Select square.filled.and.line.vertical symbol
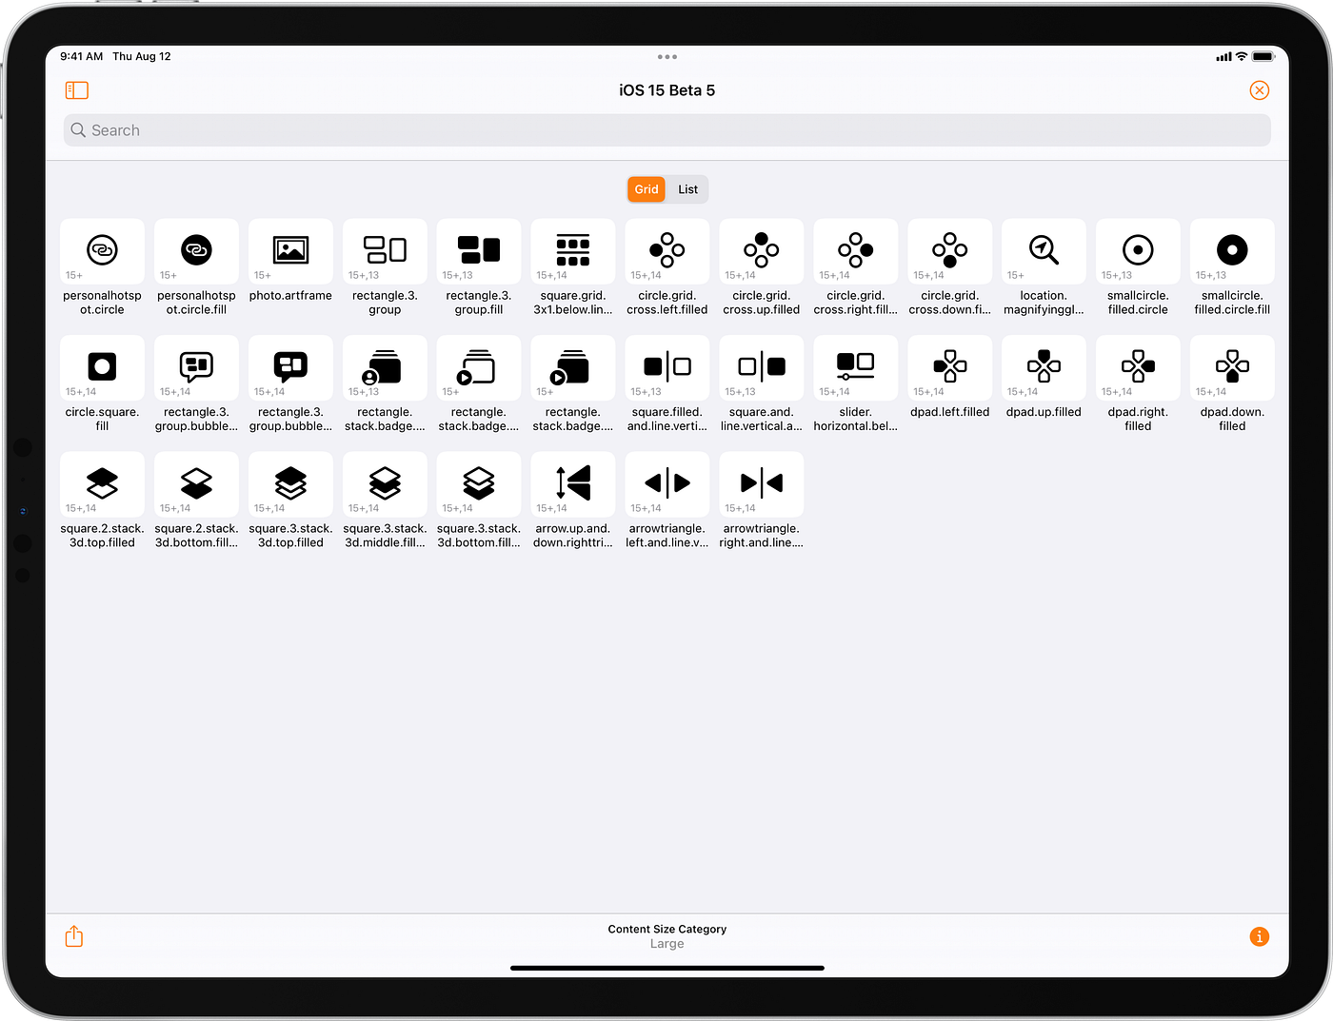The width and height of the screenshot is (1333, 1021). [x=667, y=367]
